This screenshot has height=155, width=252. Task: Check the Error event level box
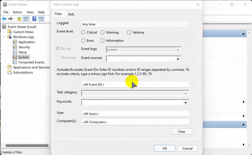point(83,40)
